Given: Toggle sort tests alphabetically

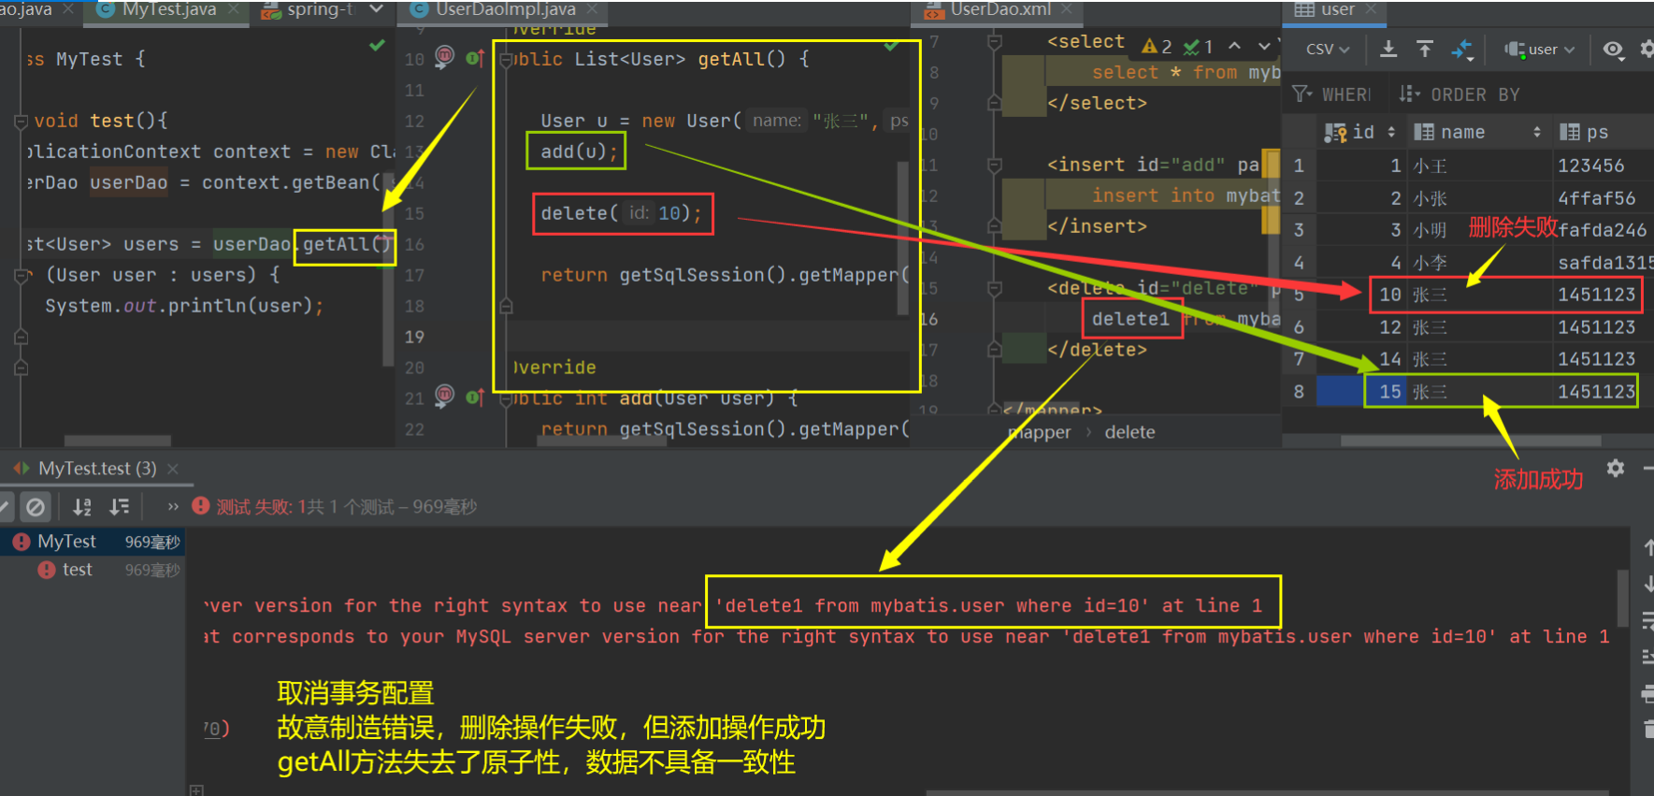Looking at the screenshot, I should click(x=82, y=507).
